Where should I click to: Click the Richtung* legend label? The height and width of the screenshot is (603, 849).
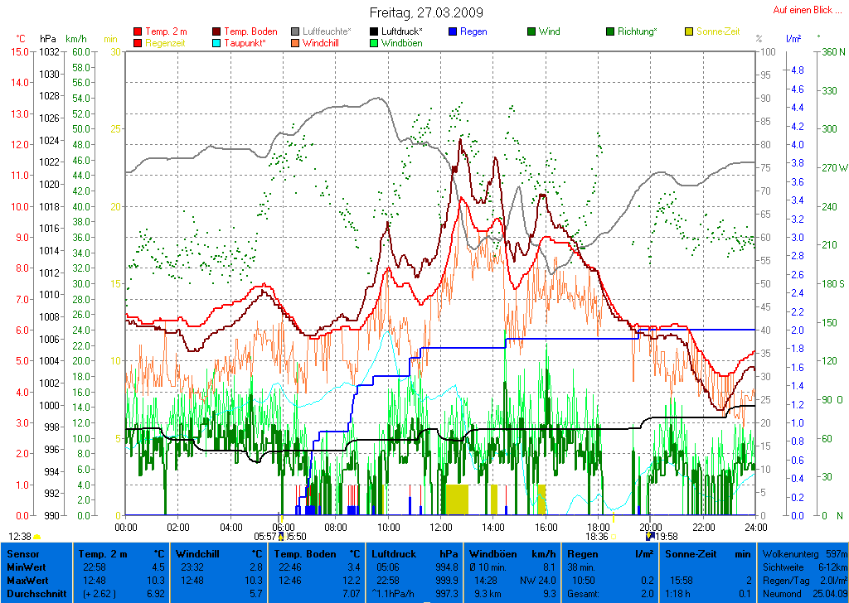(x=638, y=31)
